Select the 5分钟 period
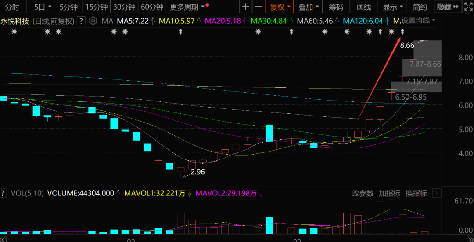This screenshot has height=242, width=474. (x=68, y=7)
